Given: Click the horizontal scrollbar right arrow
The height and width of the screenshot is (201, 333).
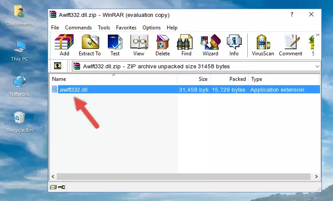Looking at the screenshot, I should click(316, 176).
